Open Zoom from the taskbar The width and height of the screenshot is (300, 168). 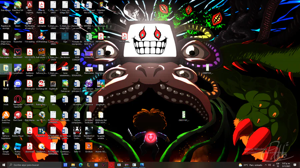click(96, 165)
